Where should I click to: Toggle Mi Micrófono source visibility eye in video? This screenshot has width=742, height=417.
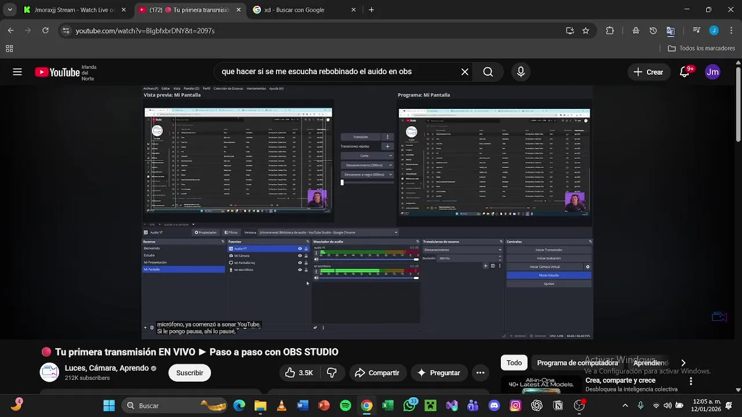(300, 270)
